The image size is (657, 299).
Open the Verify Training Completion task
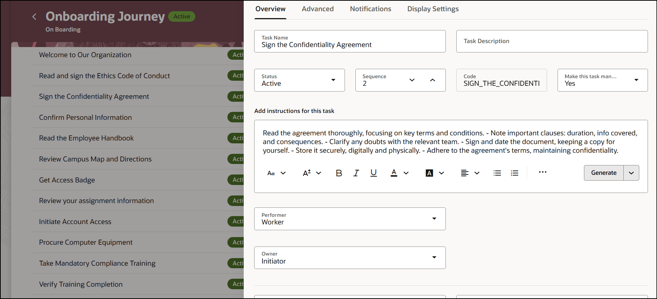(x=81, y=285)
